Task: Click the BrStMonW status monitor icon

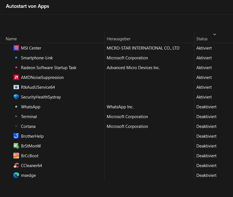Action: pyautogui.click(x=16, y=146)
